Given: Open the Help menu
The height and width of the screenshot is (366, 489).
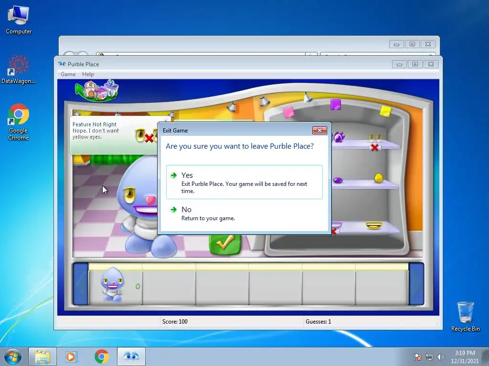Looking at the screenshot, I should [x=88, y=74].
